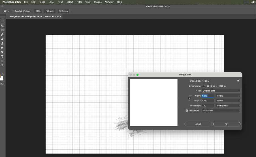The image size is (256, 157).
Task: Expand the Resample method Automatic dropdown
Action: tap(221, 111)
